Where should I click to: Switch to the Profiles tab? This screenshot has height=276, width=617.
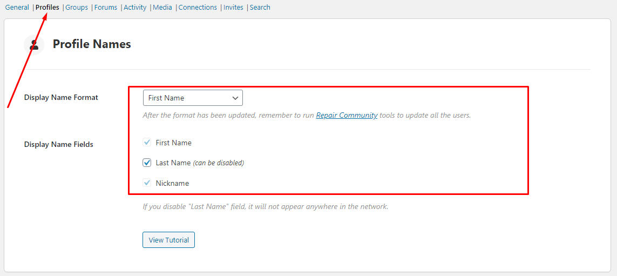click(x=47, y=7)
